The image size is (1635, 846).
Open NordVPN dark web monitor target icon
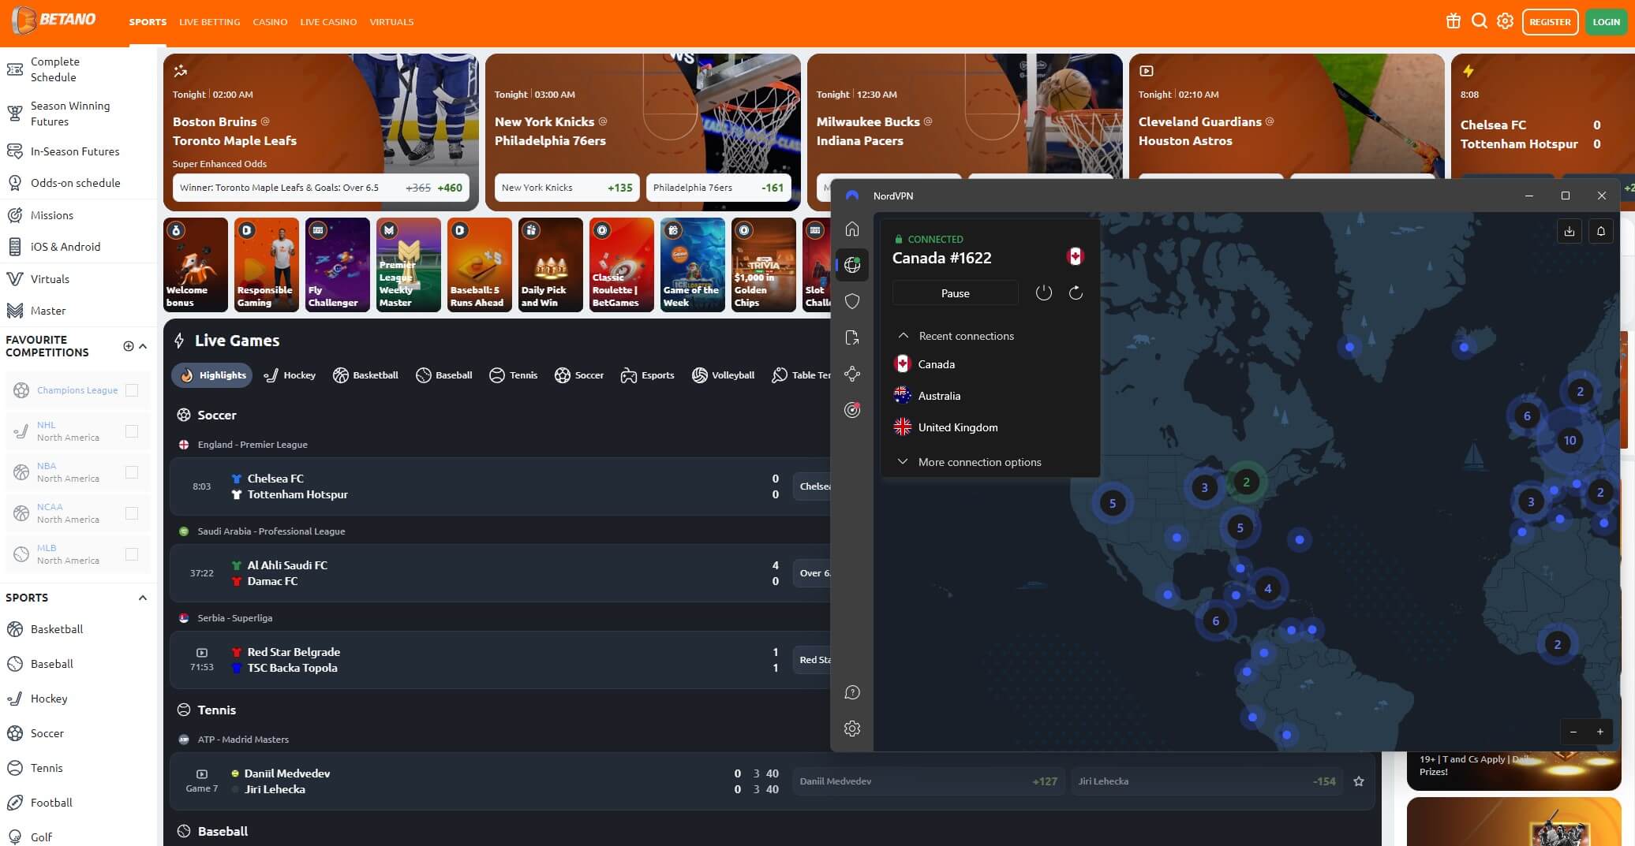point(852,410)
